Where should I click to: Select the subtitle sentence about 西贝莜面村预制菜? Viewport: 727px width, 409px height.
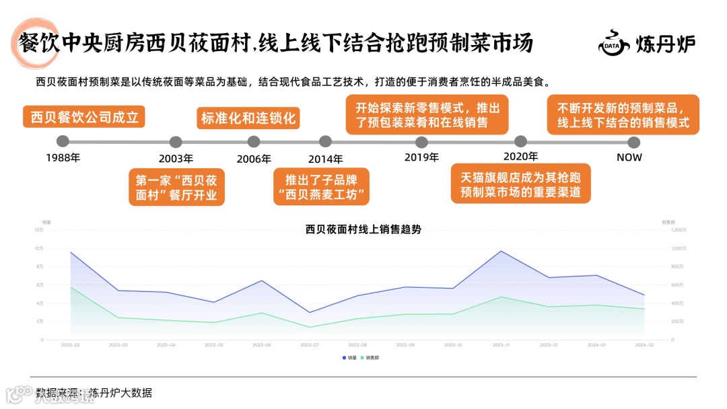click(294, 82)
